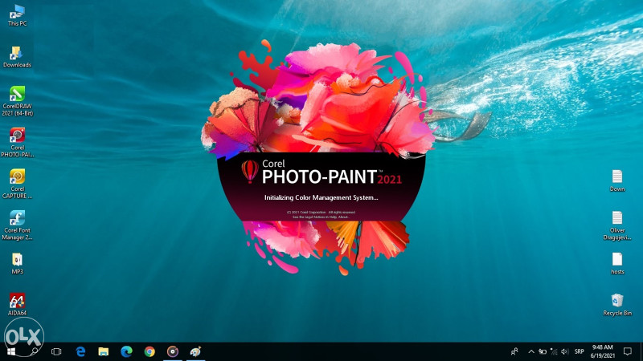Image resolution: width=643 pixels, height=361 pixels.
Task: Select the hosts file on the desktop
Action: [x=617, y=263]
